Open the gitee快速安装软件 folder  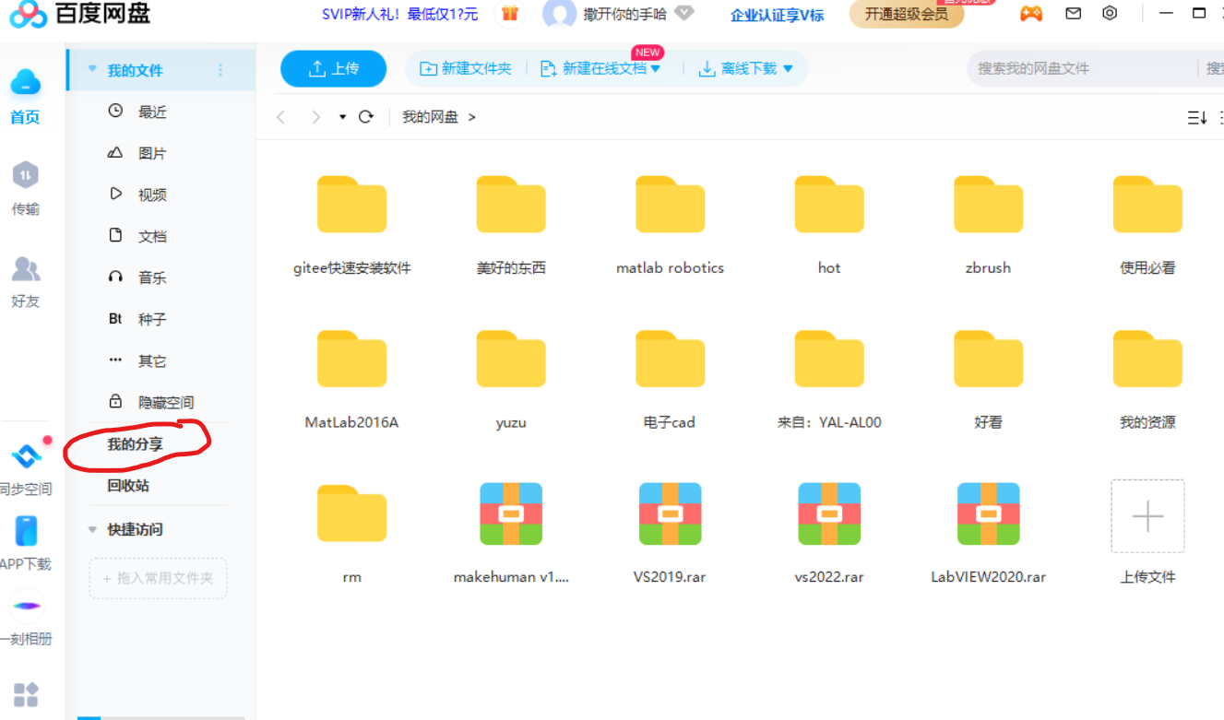click(351, 205)
